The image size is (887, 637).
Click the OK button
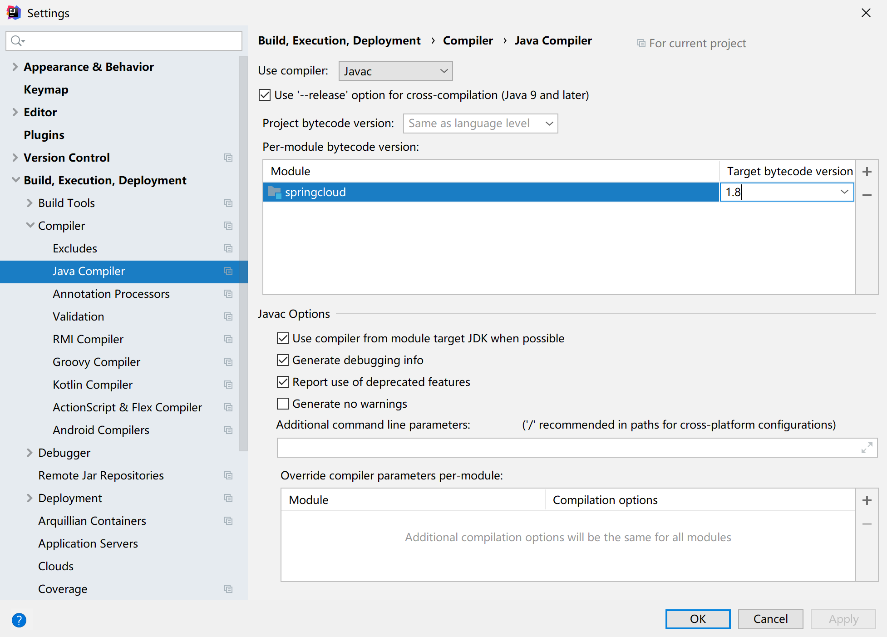pyautogui.click(x=698, y=619)
